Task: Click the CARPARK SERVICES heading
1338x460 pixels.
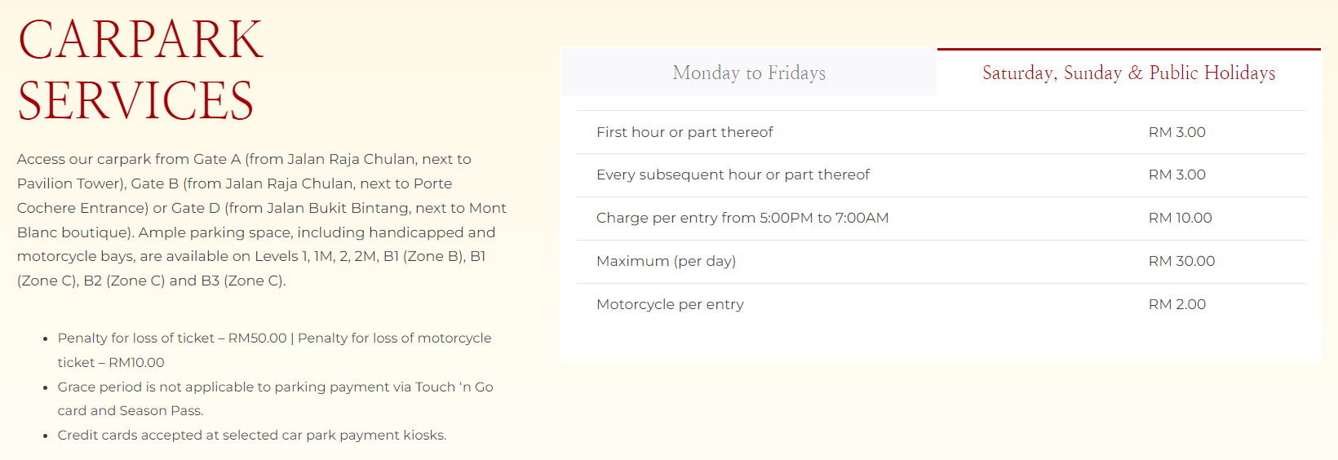Action: click(x=140, y=69)
